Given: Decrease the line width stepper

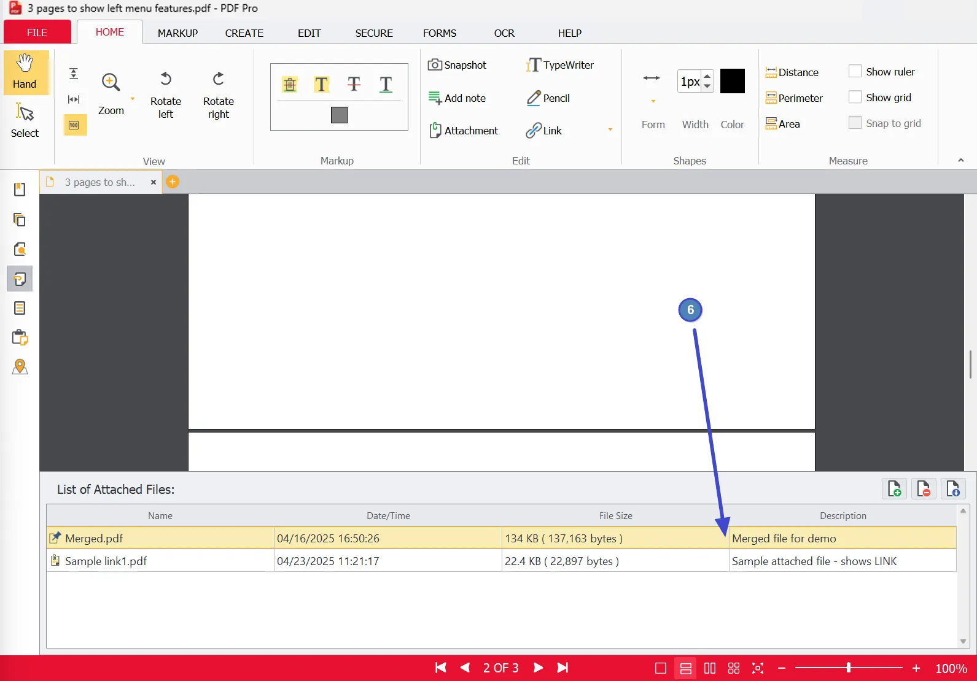Looking at the screenshot, I should tap(707, 86).
